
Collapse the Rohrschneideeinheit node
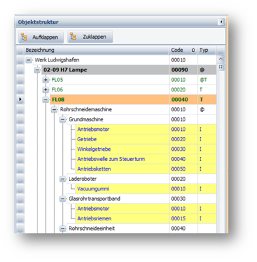tap(63, 229)
